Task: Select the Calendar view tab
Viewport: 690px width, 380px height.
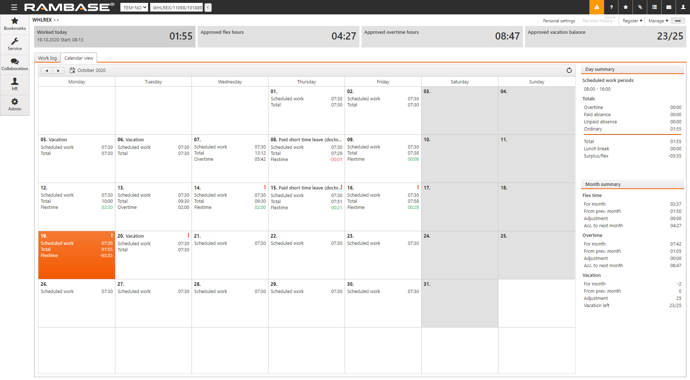Action: point(79,58)
